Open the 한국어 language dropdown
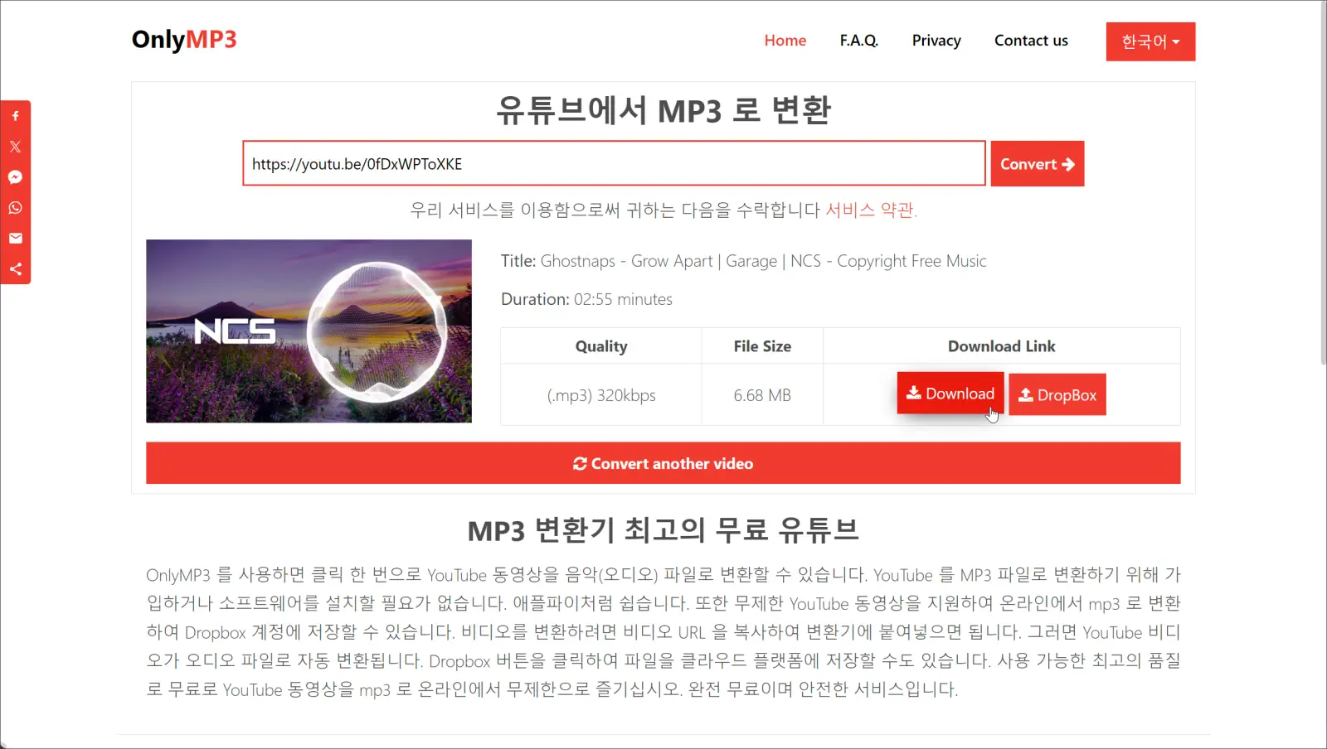Image resolution: width=1327 pixels, height=749 pixels. [x=1150, y=41]
